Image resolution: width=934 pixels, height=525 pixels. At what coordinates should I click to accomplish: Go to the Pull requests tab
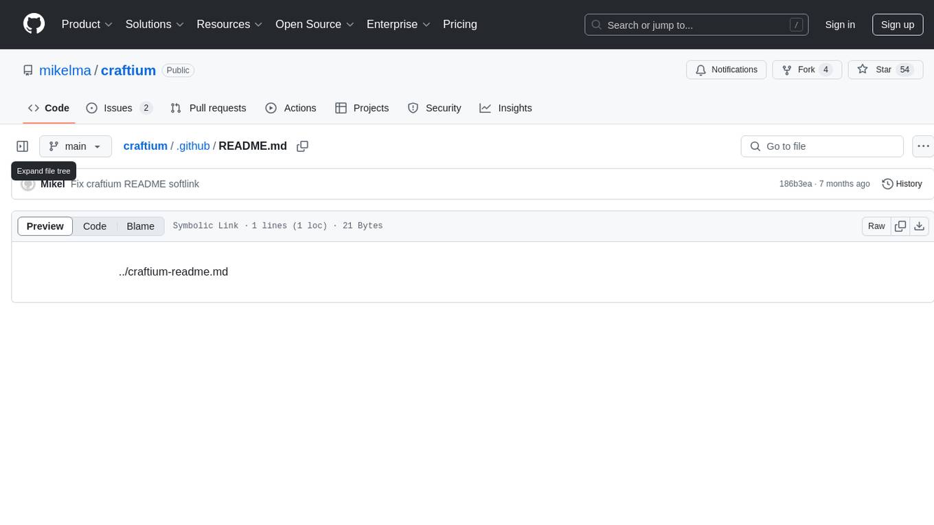coord(208,108)
